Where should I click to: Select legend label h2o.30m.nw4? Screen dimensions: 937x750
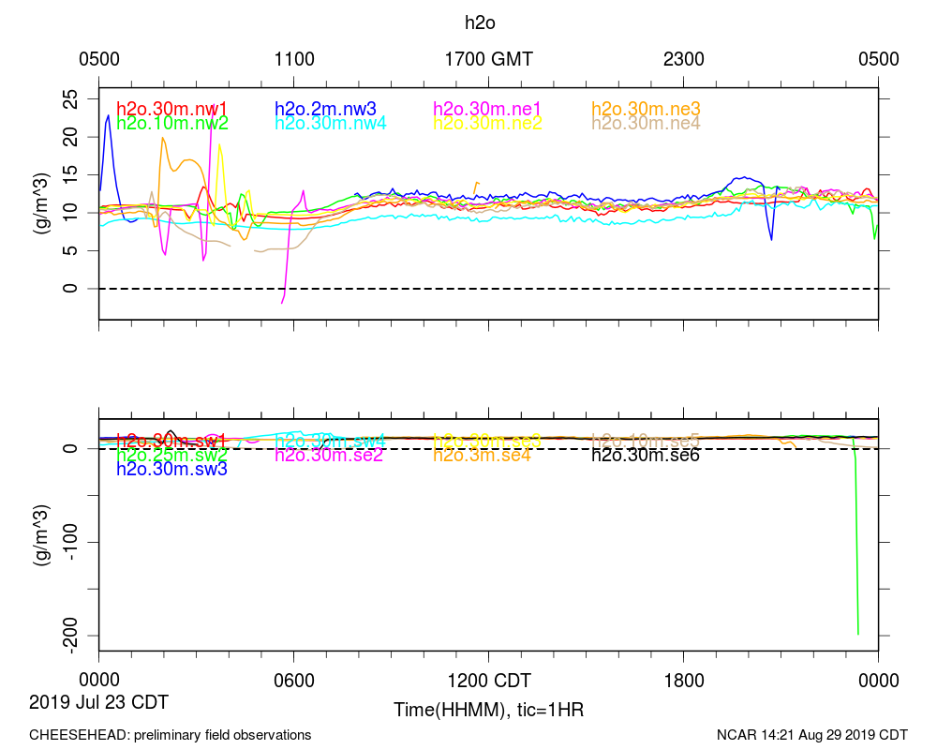(x=331, y=123)
